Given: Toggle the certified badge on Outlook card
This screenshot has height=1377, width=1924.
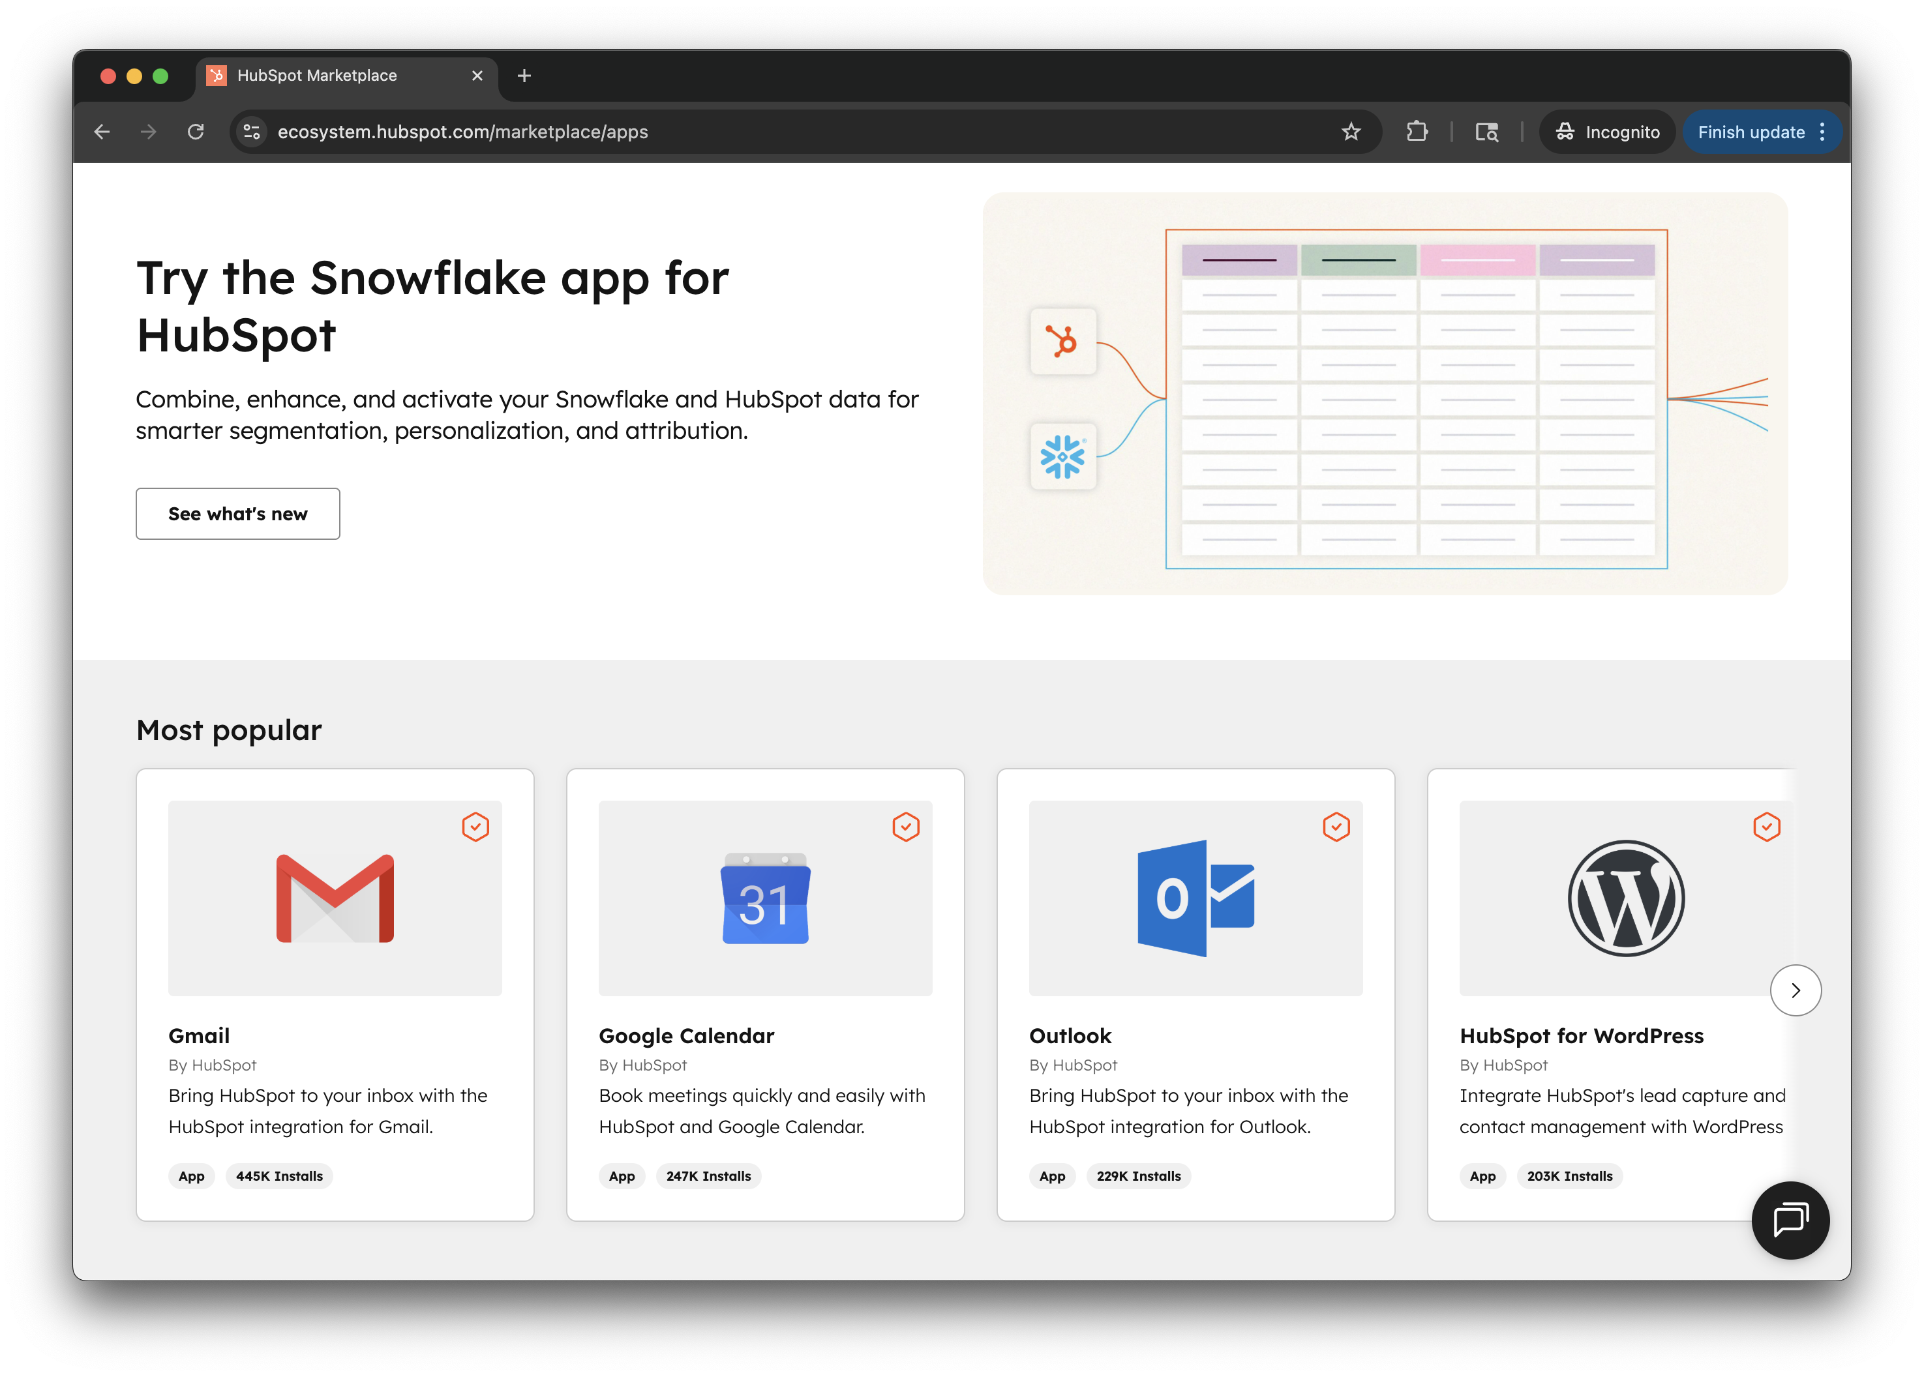Looking at the screenshot, I should coord(1336,827).
